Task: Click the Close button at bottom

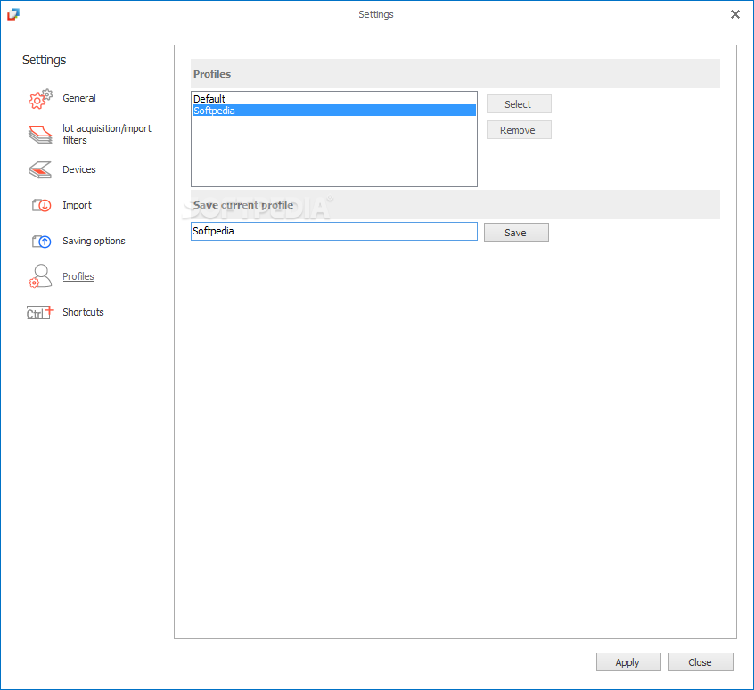Action: [x=701, y=662]
